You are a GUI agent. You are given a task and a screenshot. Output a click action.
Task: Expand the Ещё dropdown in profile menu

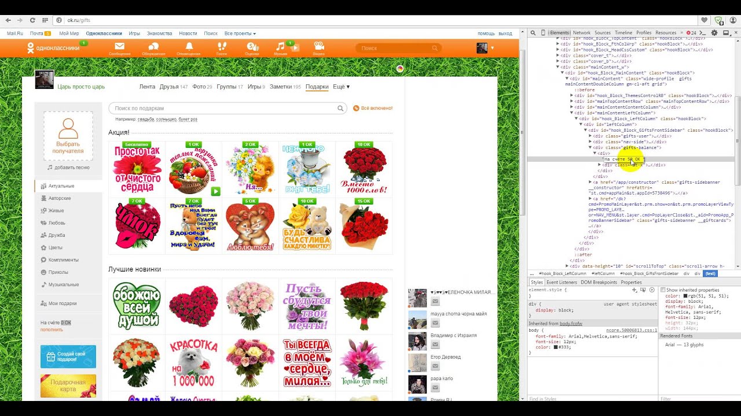tap(341, 87)
